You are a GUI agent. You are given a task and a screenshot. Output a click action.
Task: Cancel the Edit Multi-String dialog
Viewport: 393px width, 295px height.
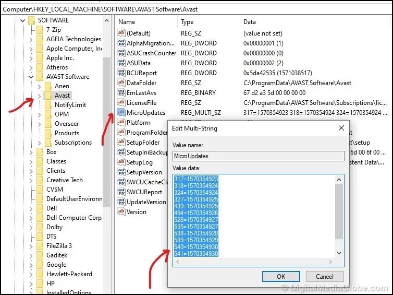[x=325, y=276]
